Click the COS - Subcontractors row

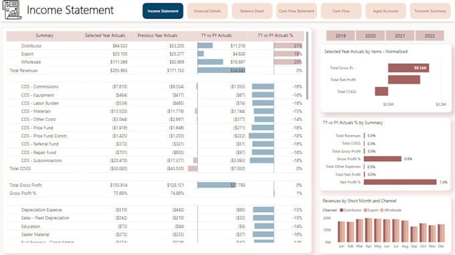[155, 161]
